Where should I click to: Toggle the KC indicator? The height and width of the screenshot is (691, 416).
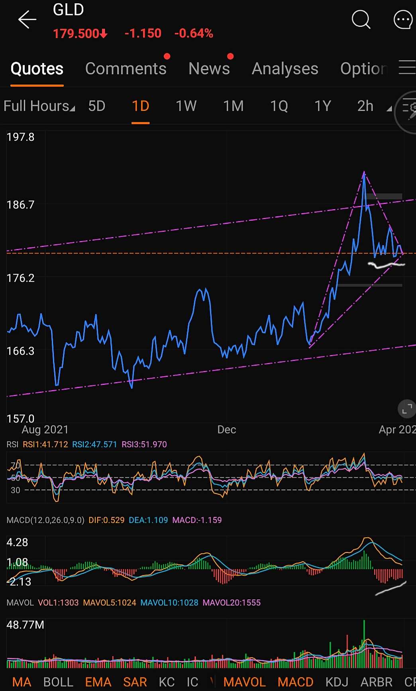click(167, 682)
